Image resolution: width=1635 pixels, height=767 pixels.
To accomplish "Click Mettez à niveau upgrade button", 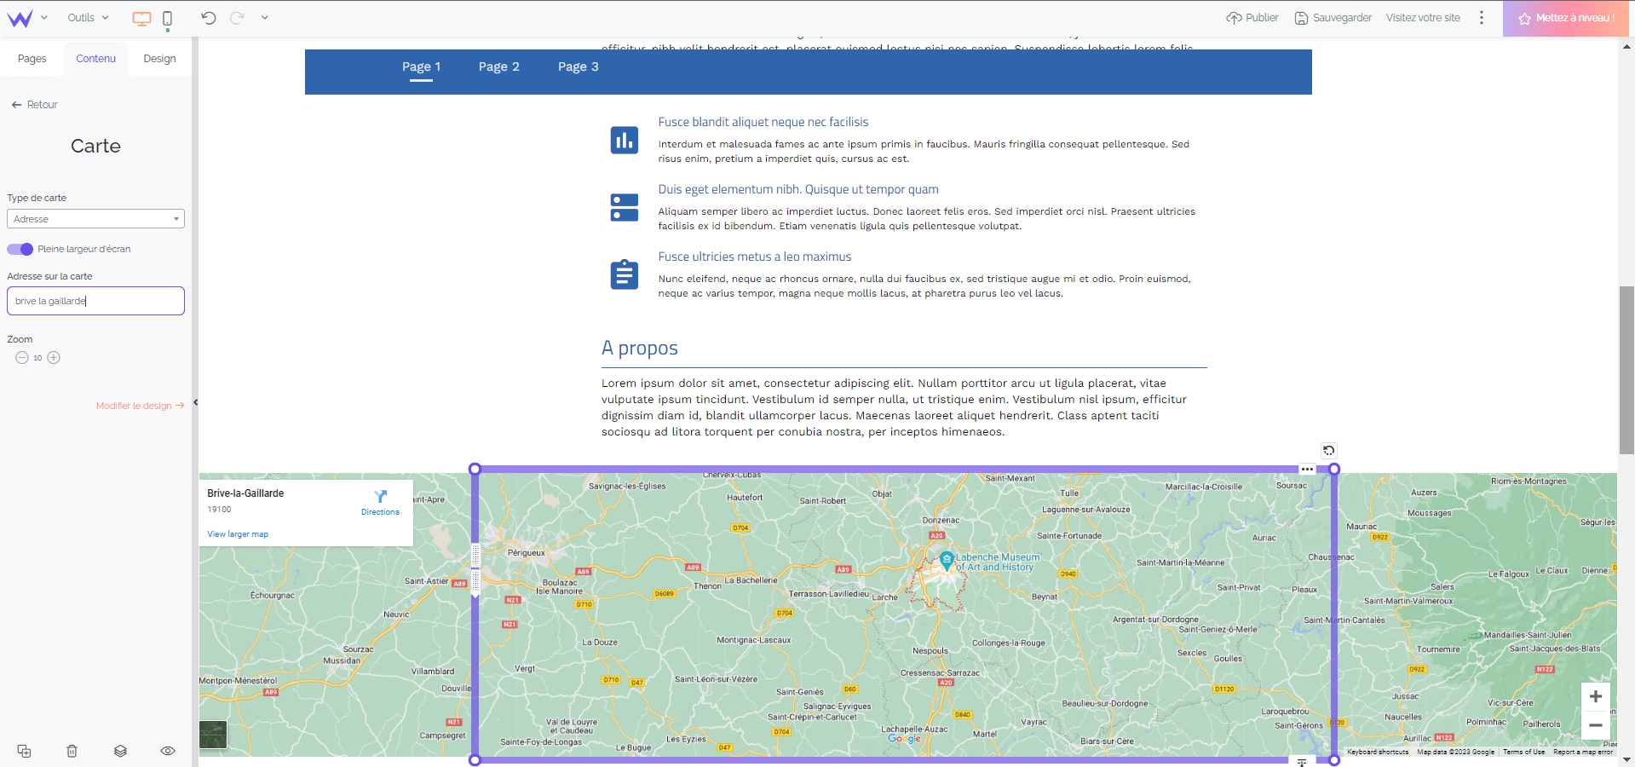I will [x=1566, y=18].
